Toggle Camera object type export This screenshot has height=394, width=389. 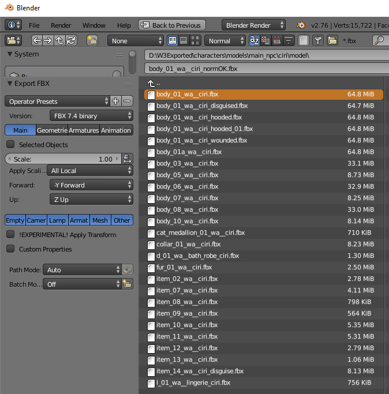click(36, 220)
